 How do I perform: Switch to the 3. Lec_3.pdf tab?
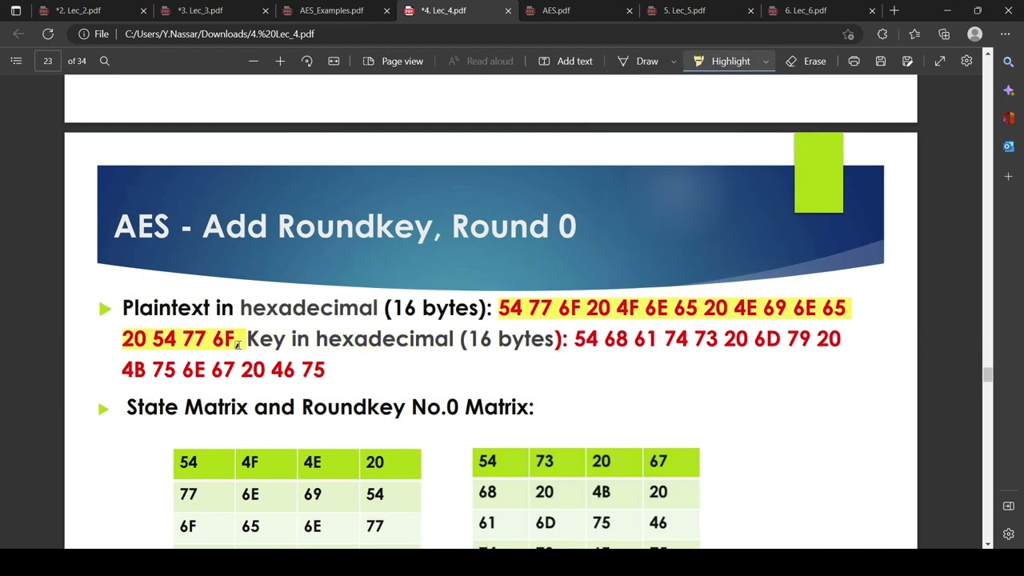coord(214,10)
